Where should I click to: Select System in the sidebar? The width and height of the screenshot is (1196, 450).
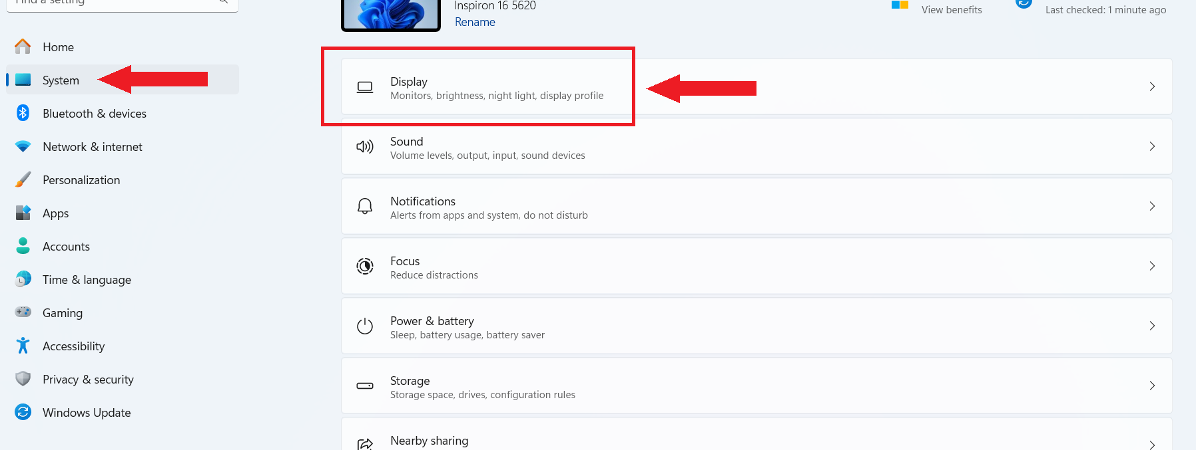(x=61, y=80)
